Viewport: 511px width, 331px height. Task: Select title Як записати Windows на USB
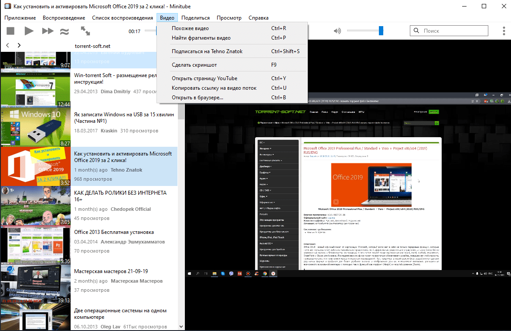[124, 118]
